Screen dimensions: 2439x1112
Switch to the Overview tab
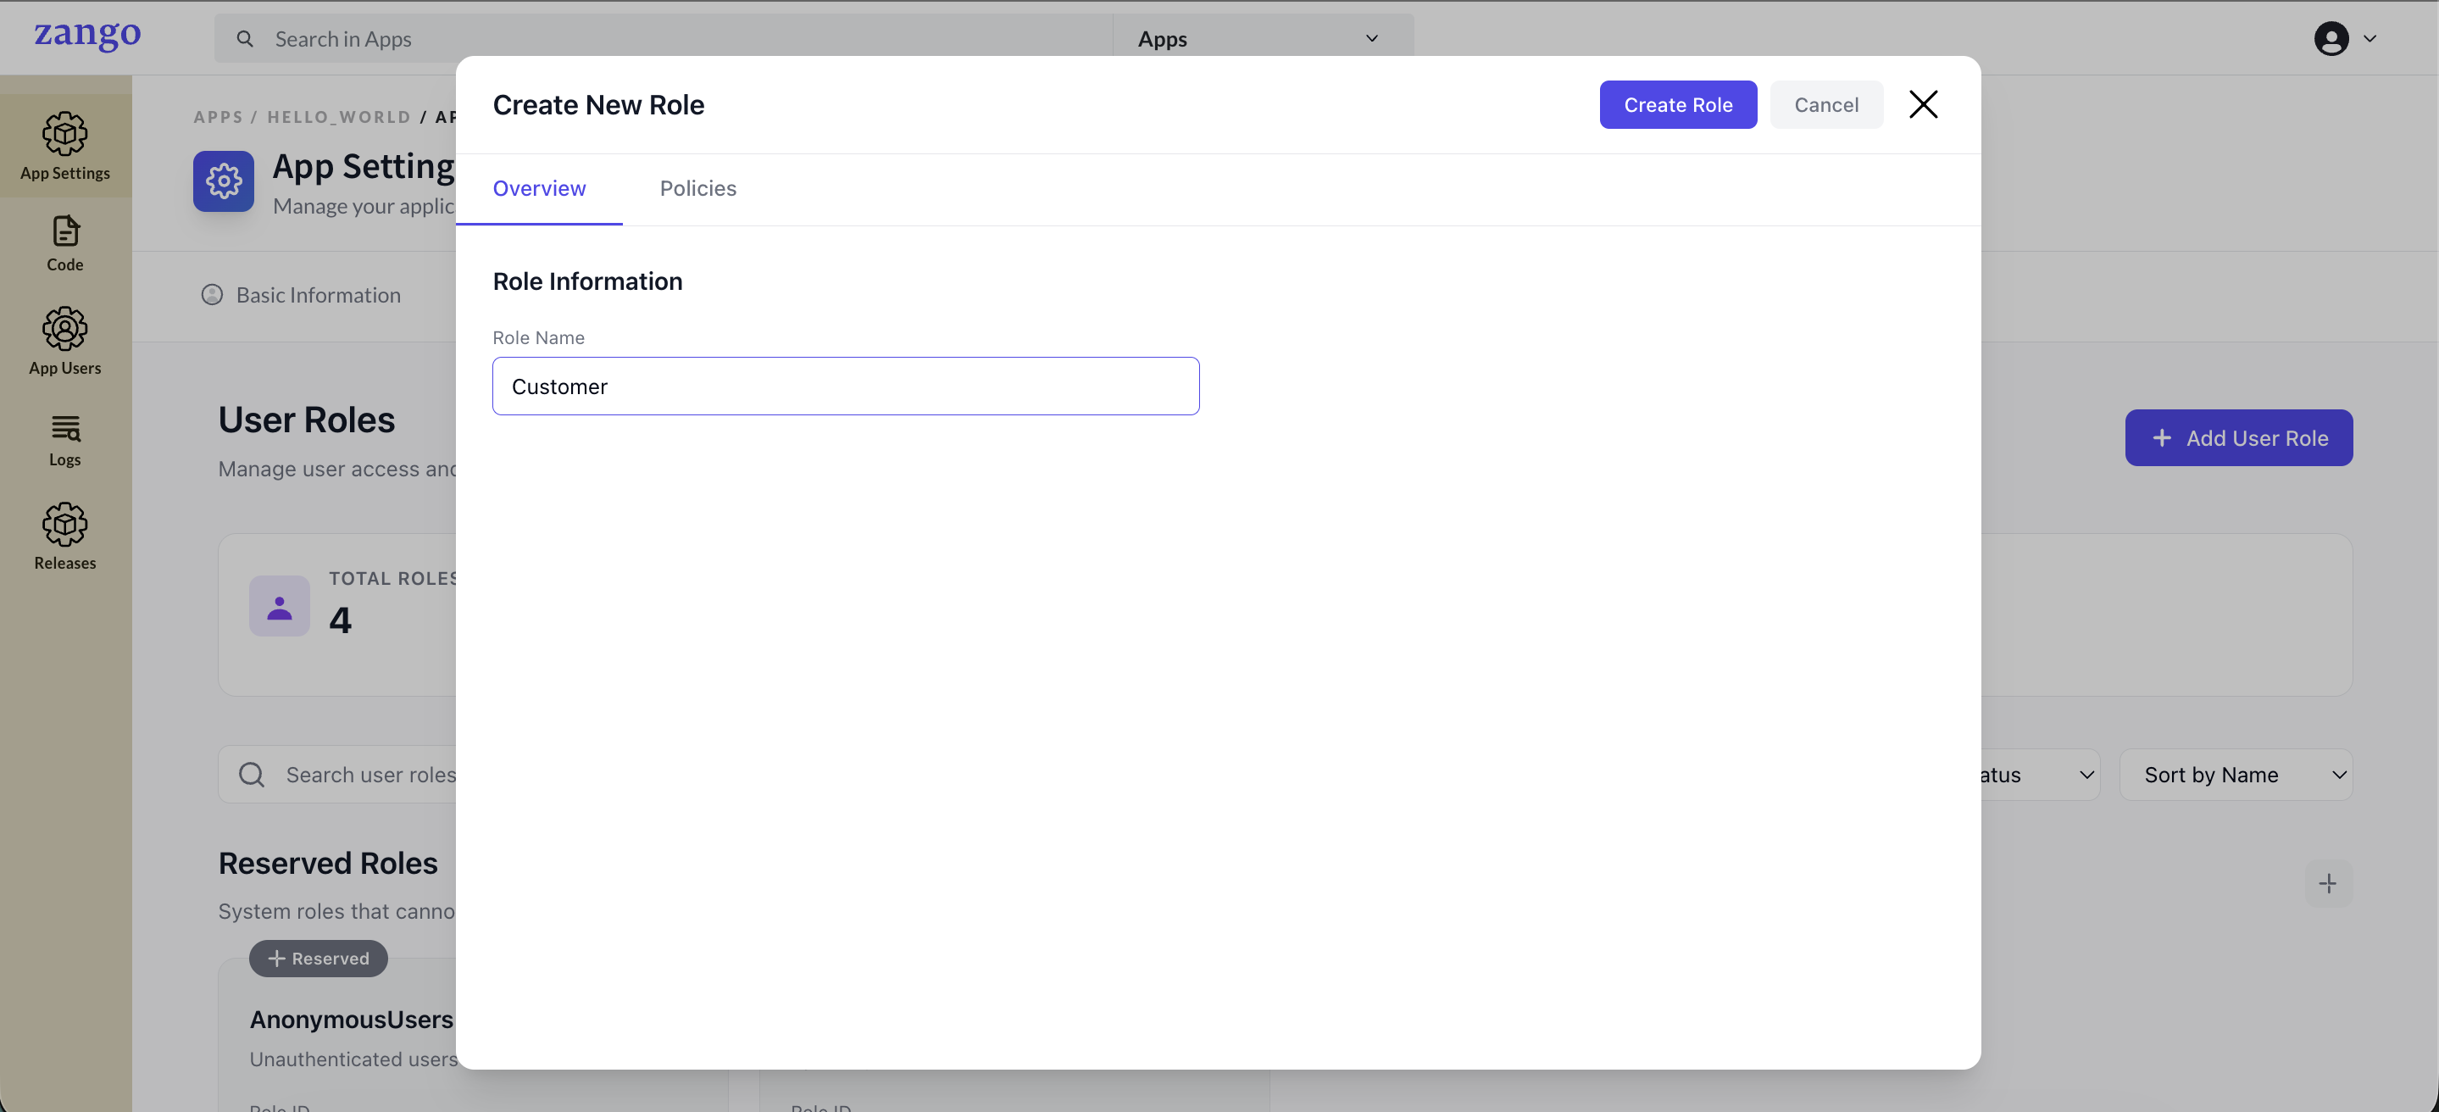539,188
